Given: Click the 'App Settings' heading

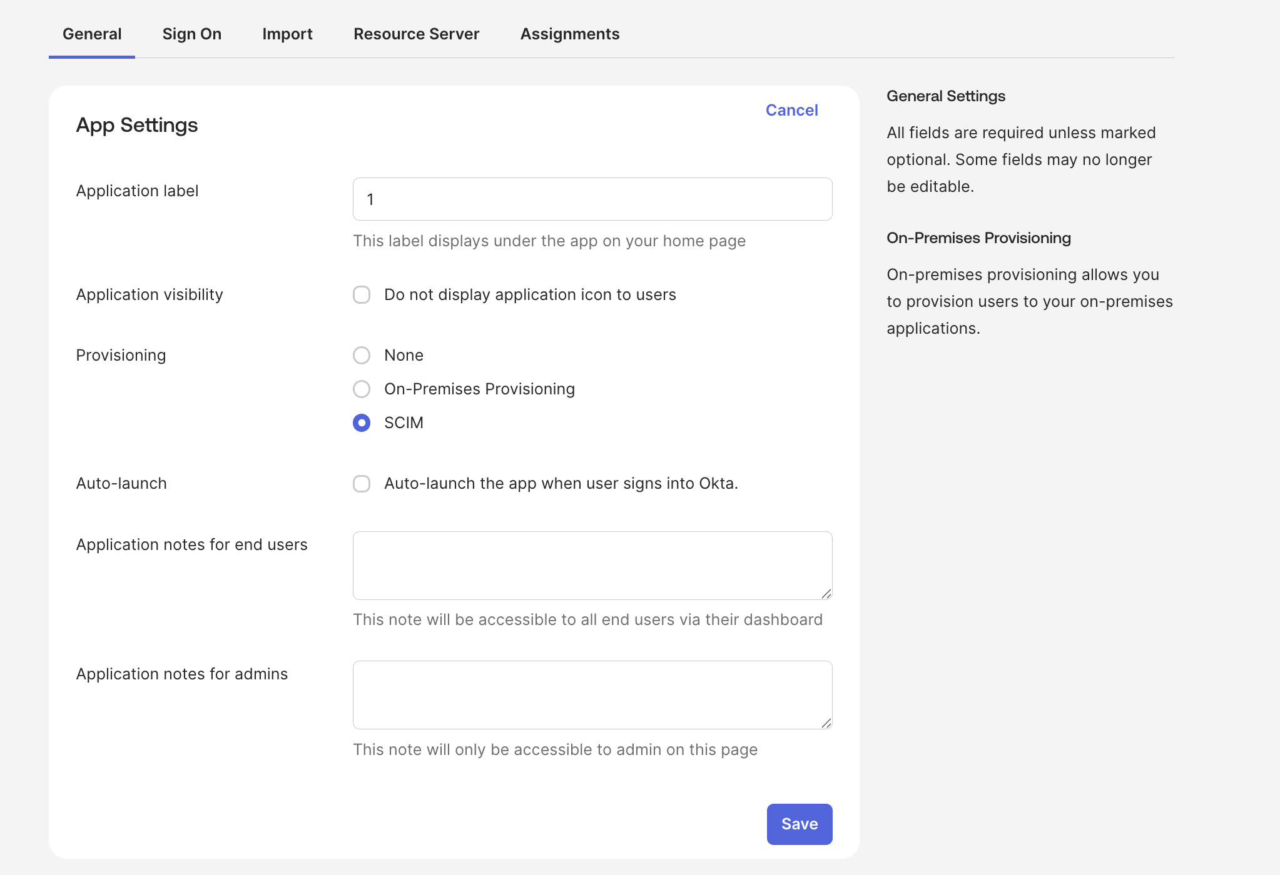Looking at the screenshot, I should [137, 125].
